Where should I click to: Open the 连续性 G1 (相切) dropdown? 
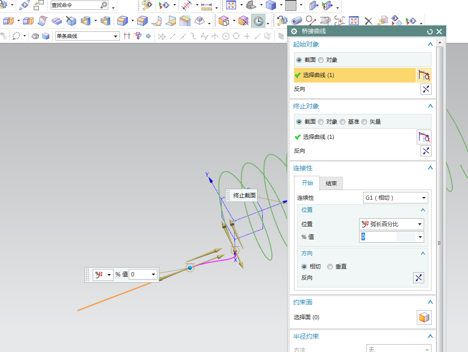pyautogui.click(x=396, y=198)
